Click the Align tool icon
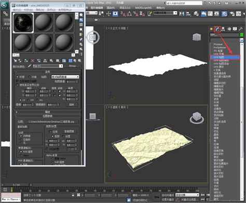Viewport: 246px width, 203px height. pos(188,13)
